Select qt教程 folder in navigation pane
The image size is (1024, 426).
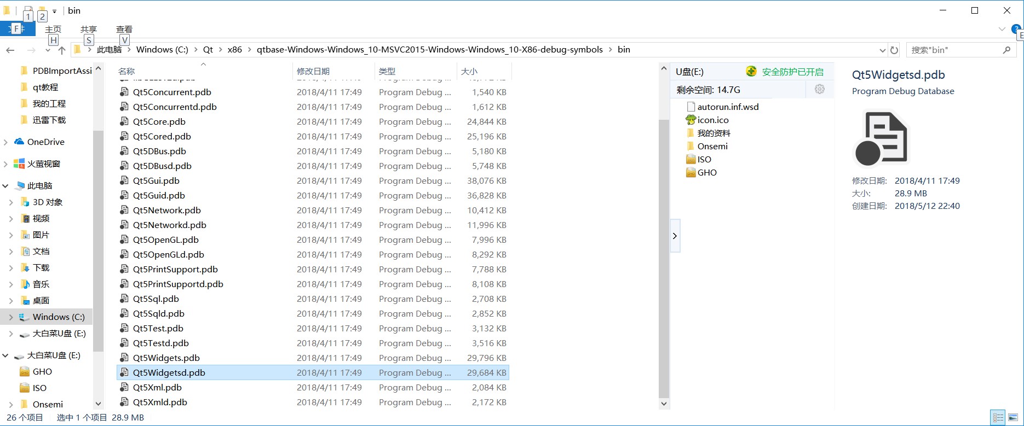[45, 87]
